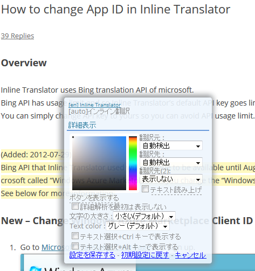Open the 翻訳先 language dropdown

coord(171,162)
